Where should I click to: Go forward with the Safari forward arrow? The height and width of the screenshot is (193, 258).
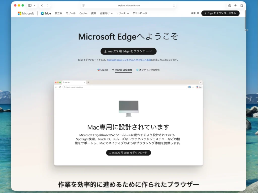click(x=48, y=6)
